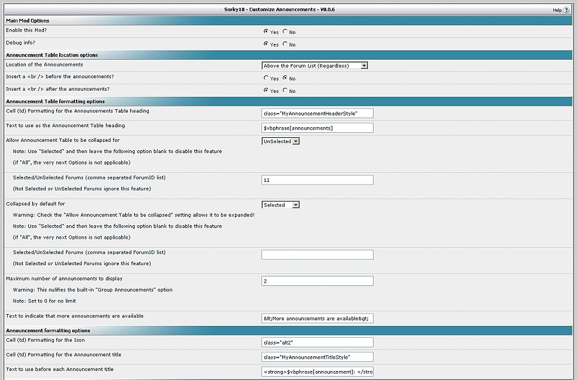
Task: Open the Help question mark icon
Action: coord(566,10)
